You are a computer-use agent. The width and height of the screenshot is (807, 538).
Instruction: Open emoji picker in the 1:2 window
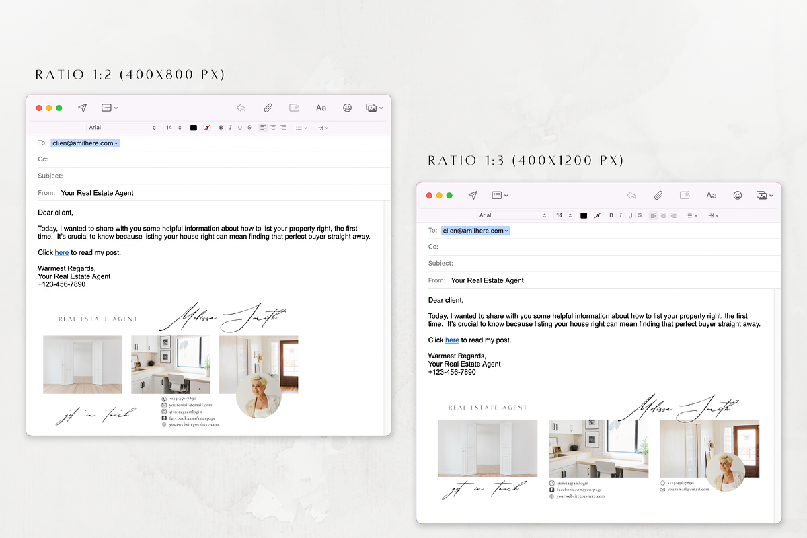pyautogui.click(x=347, y=108)
